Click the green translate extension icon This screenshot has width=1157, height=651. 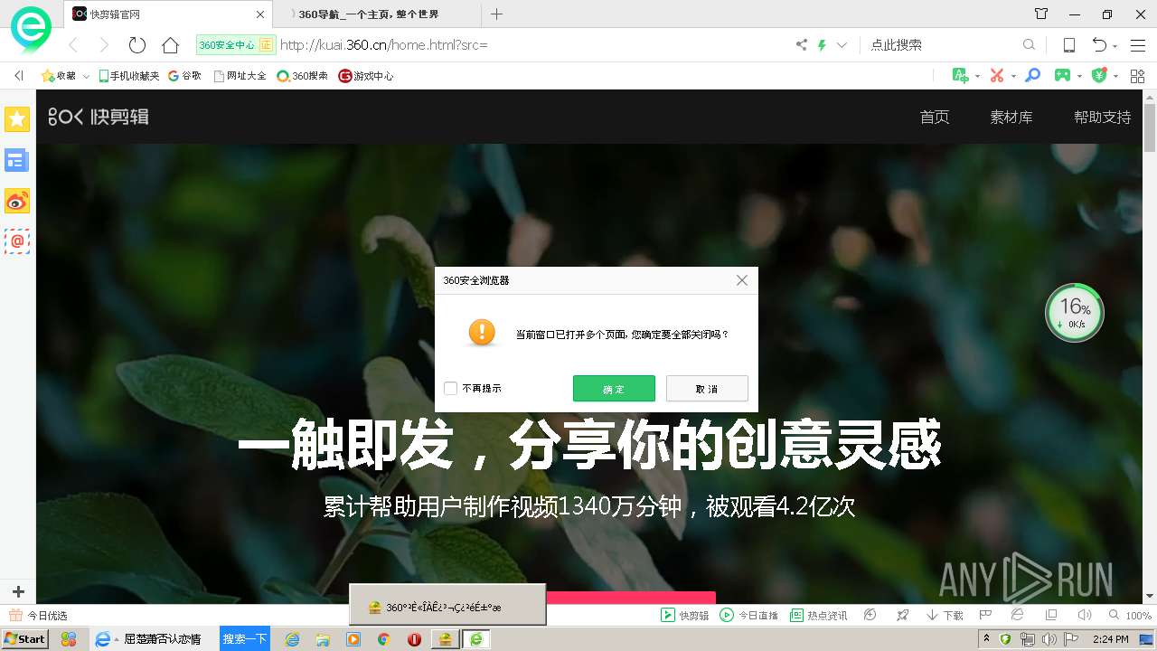pyautogui.click(x=961, y=75)
